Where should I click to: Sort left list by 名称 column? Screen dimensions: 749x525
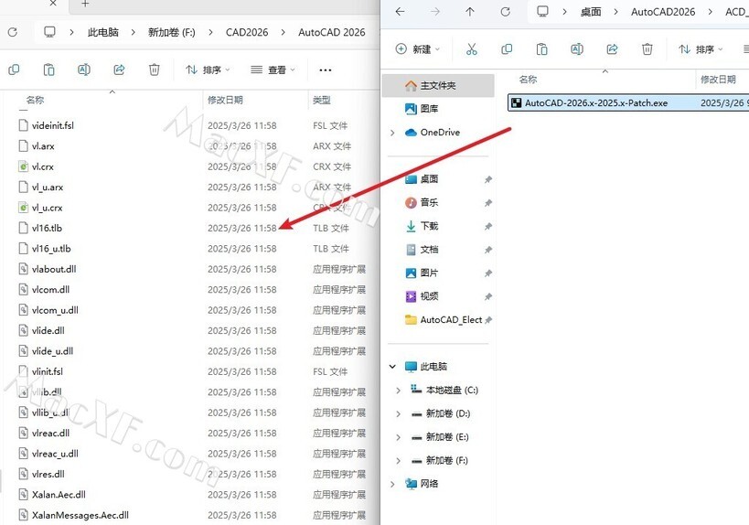pyautogui.click(x=36, y=100)
